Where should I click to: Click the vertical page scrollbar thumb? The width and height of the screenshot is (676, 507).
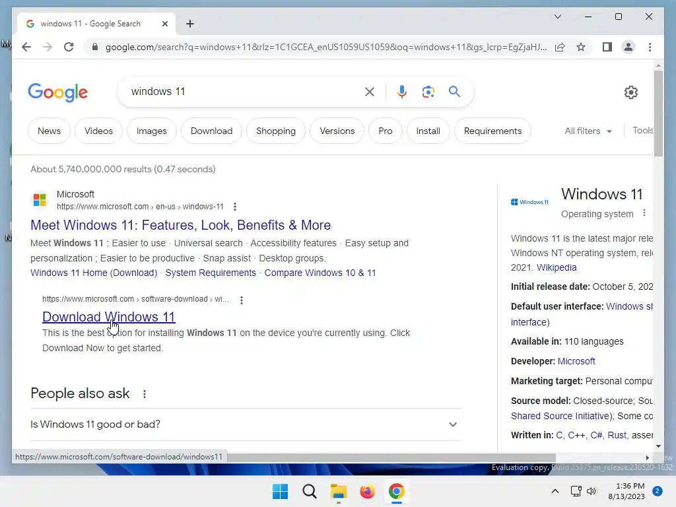[x=658, y=113]
